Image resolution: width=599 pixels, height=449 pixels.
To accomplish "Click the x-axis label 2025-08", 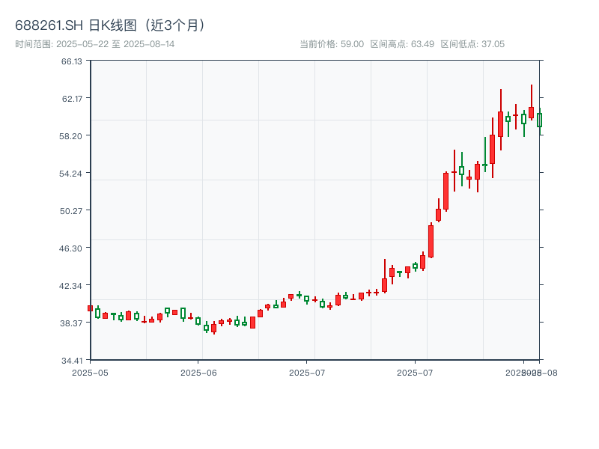I will (x=533, y=371).
